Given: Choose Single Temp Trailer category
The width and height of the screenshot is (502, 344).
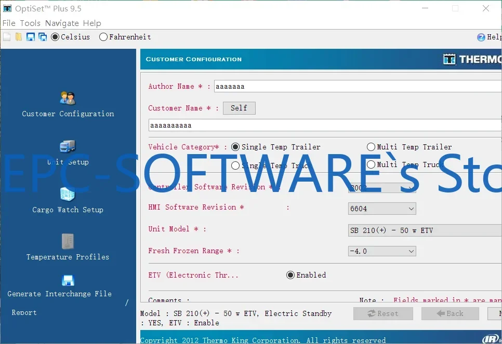Looking at the screenshot, I should point(275,147).
